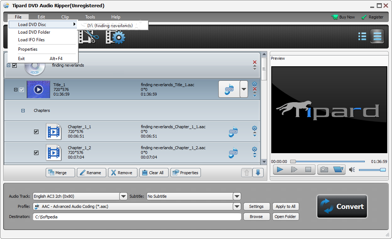Open settings gear for Title_1
392x239 pixels.
255,84
